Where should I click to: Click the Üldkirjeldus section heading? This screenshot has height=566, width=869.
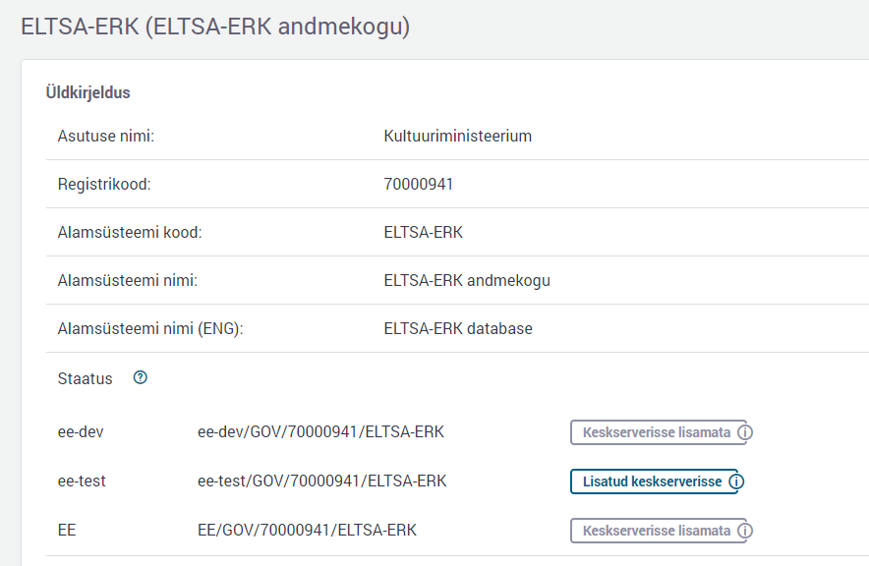(x=88, y=92)
